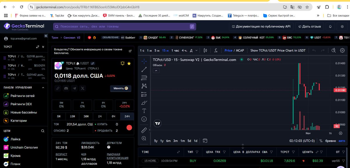Open the ТИП column filter
Image resolution: width=350 pixels, height=168 pixels.
pos(197,152)
